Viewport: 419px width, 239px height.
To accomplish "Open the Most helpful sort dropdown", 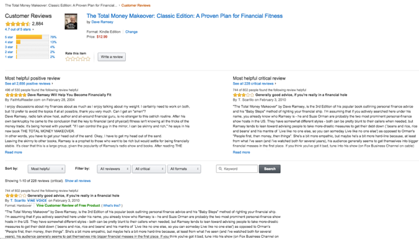I will click(x=46, y=169).
